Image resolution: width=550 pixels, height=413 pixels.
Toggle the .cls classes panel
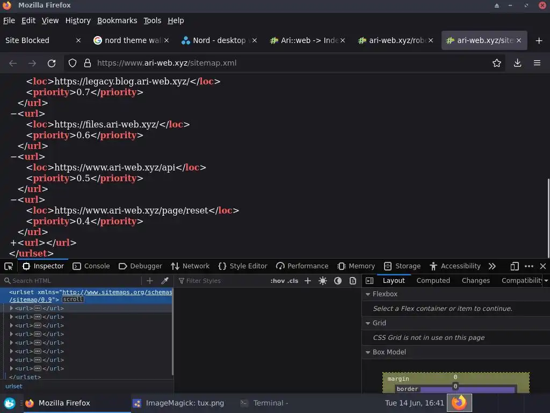click(293, 281)
